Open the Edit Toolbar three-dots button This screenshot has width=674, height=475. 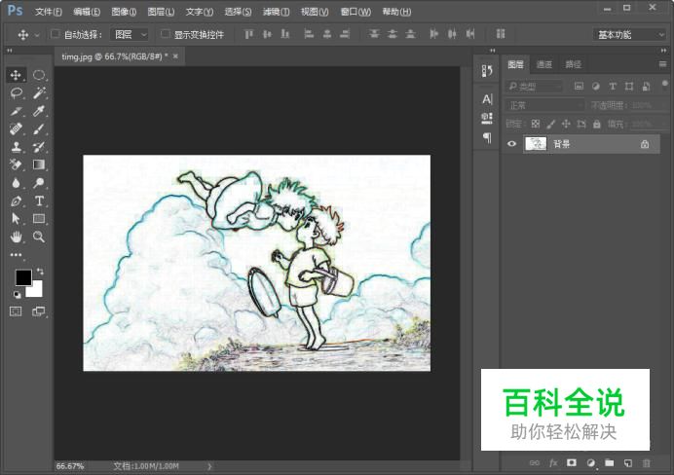click(x=16, y=255)
